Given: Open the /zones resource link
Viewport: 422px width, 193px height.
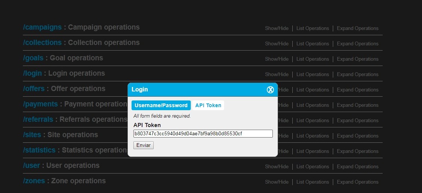Looking at the screenshot, I should [x=34, y=181].
